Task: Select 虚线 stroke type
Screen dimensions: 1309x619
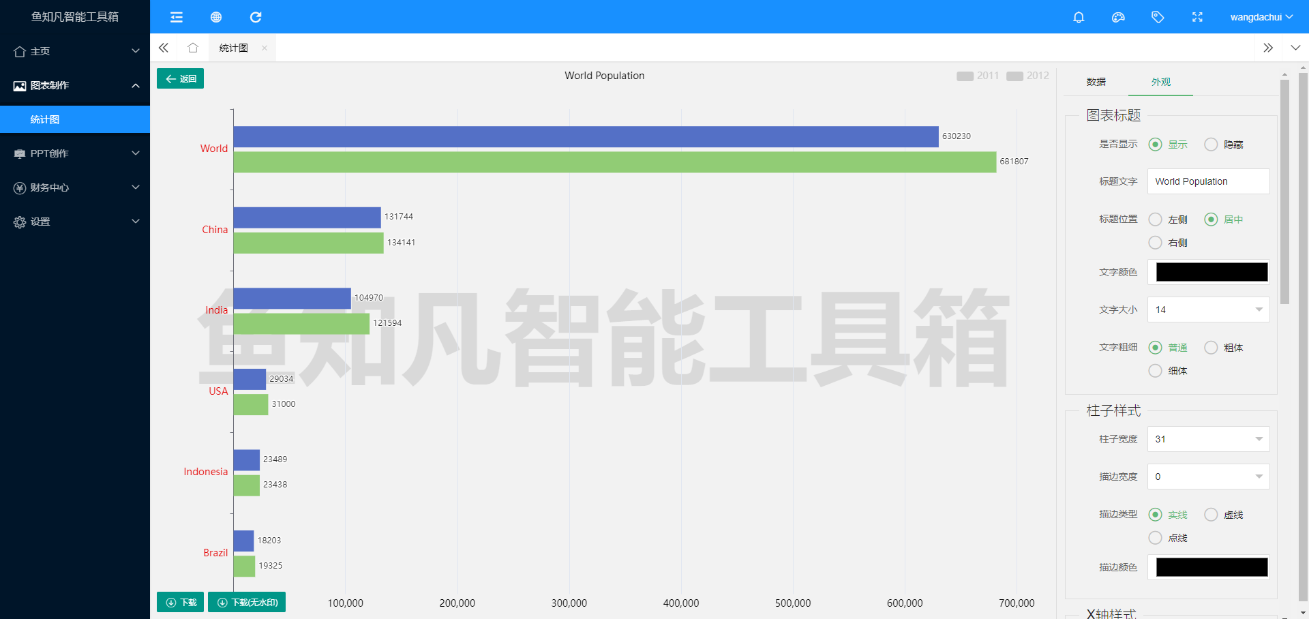Action: [x=1224, y=515]
